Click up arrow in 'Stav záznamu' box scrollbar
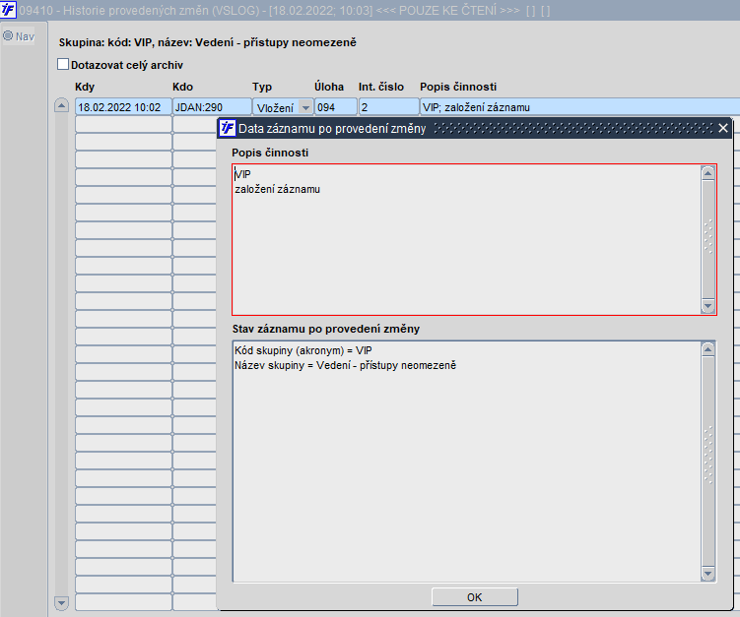This screenshot has width=740, height=617. [707, 349]
